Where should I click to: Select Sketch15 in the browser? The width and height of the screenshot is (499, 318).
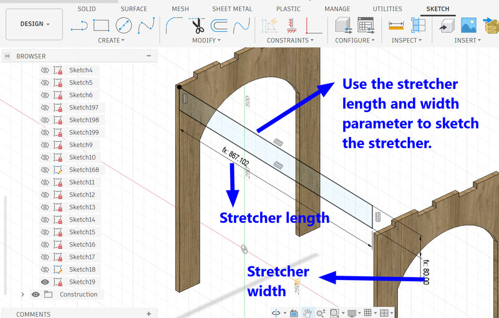[82, 232]
